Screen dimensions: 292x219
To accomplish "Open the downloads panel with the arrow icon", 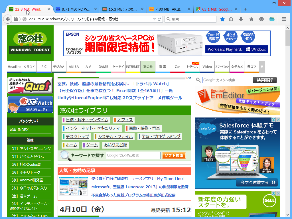I will (241, 19).
